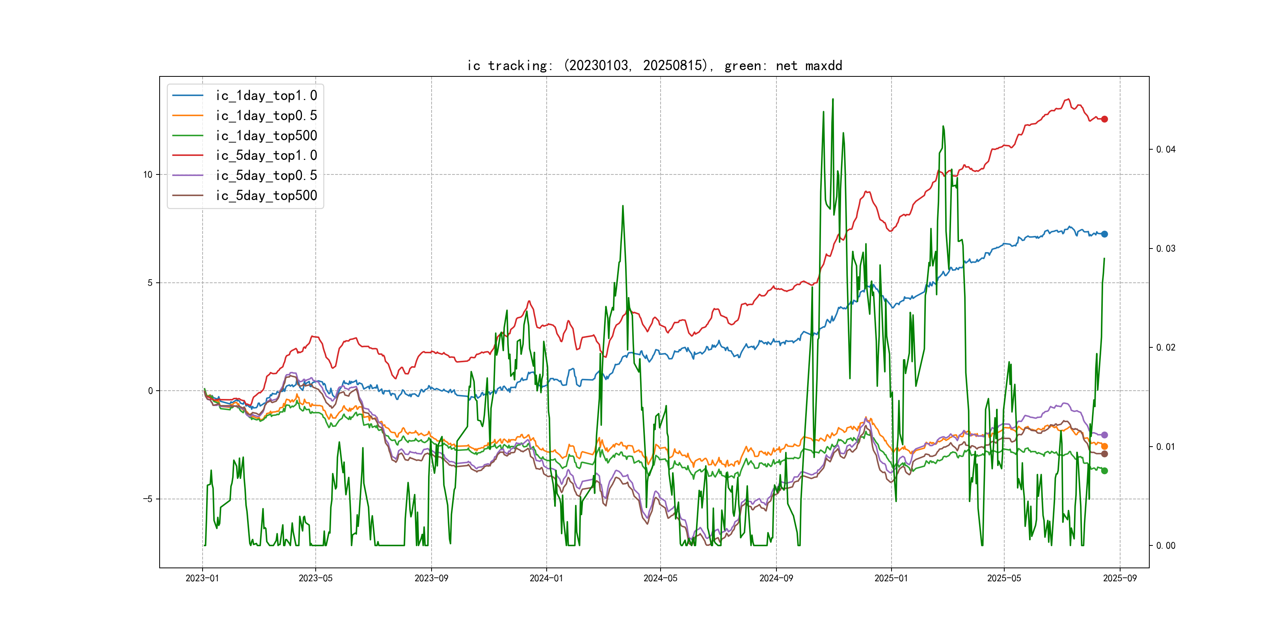1277x638 pixels.
Task: Click the 2025-05 x-axis tick label
Action: click(1004, 578)
